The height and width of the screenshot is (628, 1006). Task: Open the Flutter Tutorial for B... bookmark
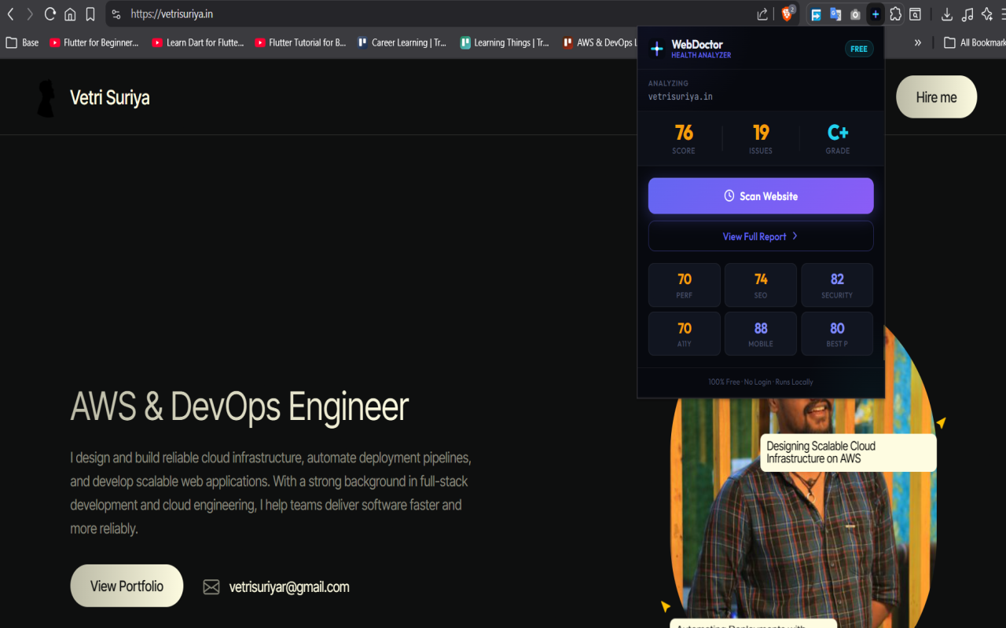[x=300, y=42]
